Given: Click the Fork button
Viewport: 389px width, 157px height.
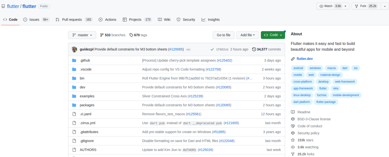Looking at the screenshot, I should pos(366,6).
